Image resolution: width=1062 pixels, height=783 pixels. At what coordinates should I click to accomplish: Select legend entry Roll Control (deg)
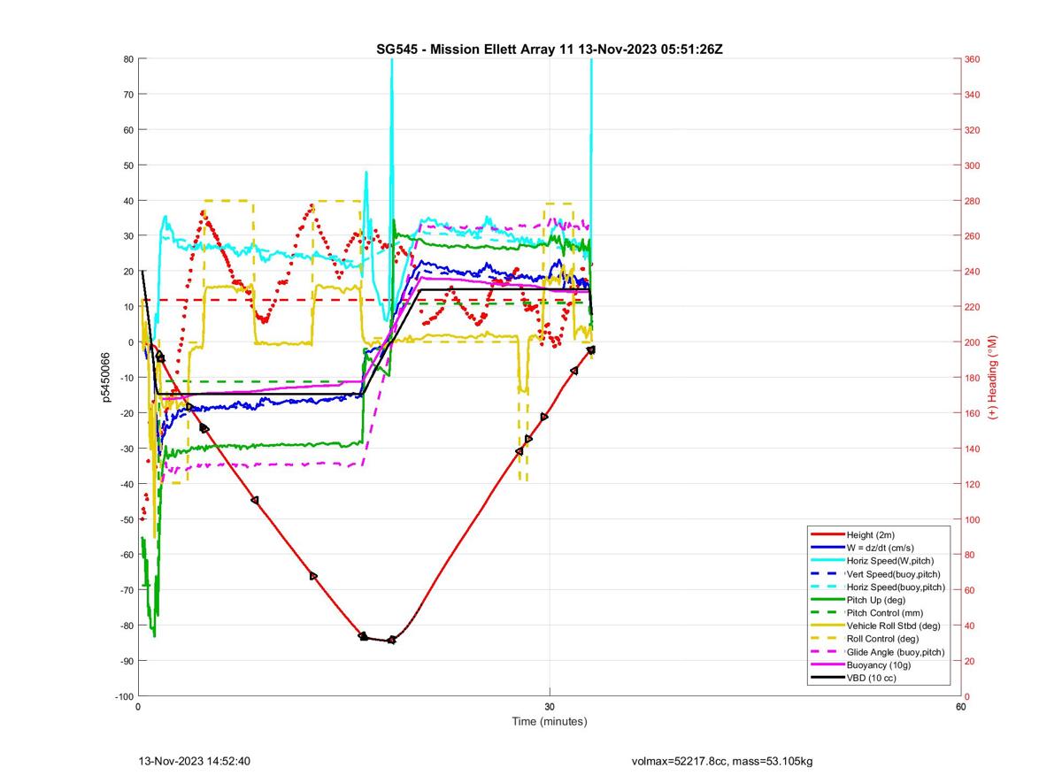point(882,639)
